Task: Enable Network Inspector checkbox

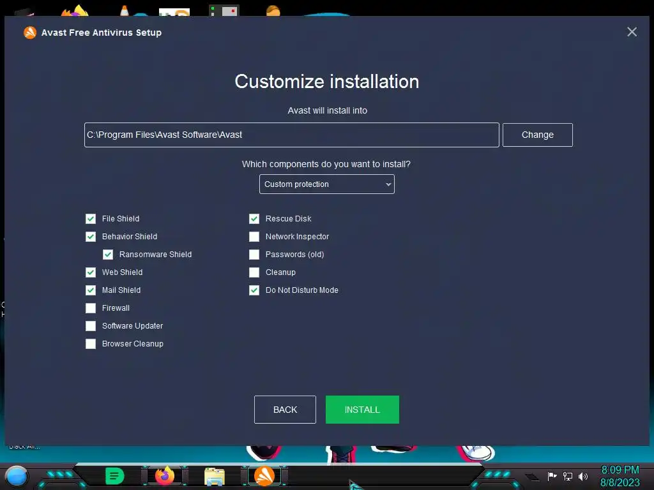Action: point(254,237)
